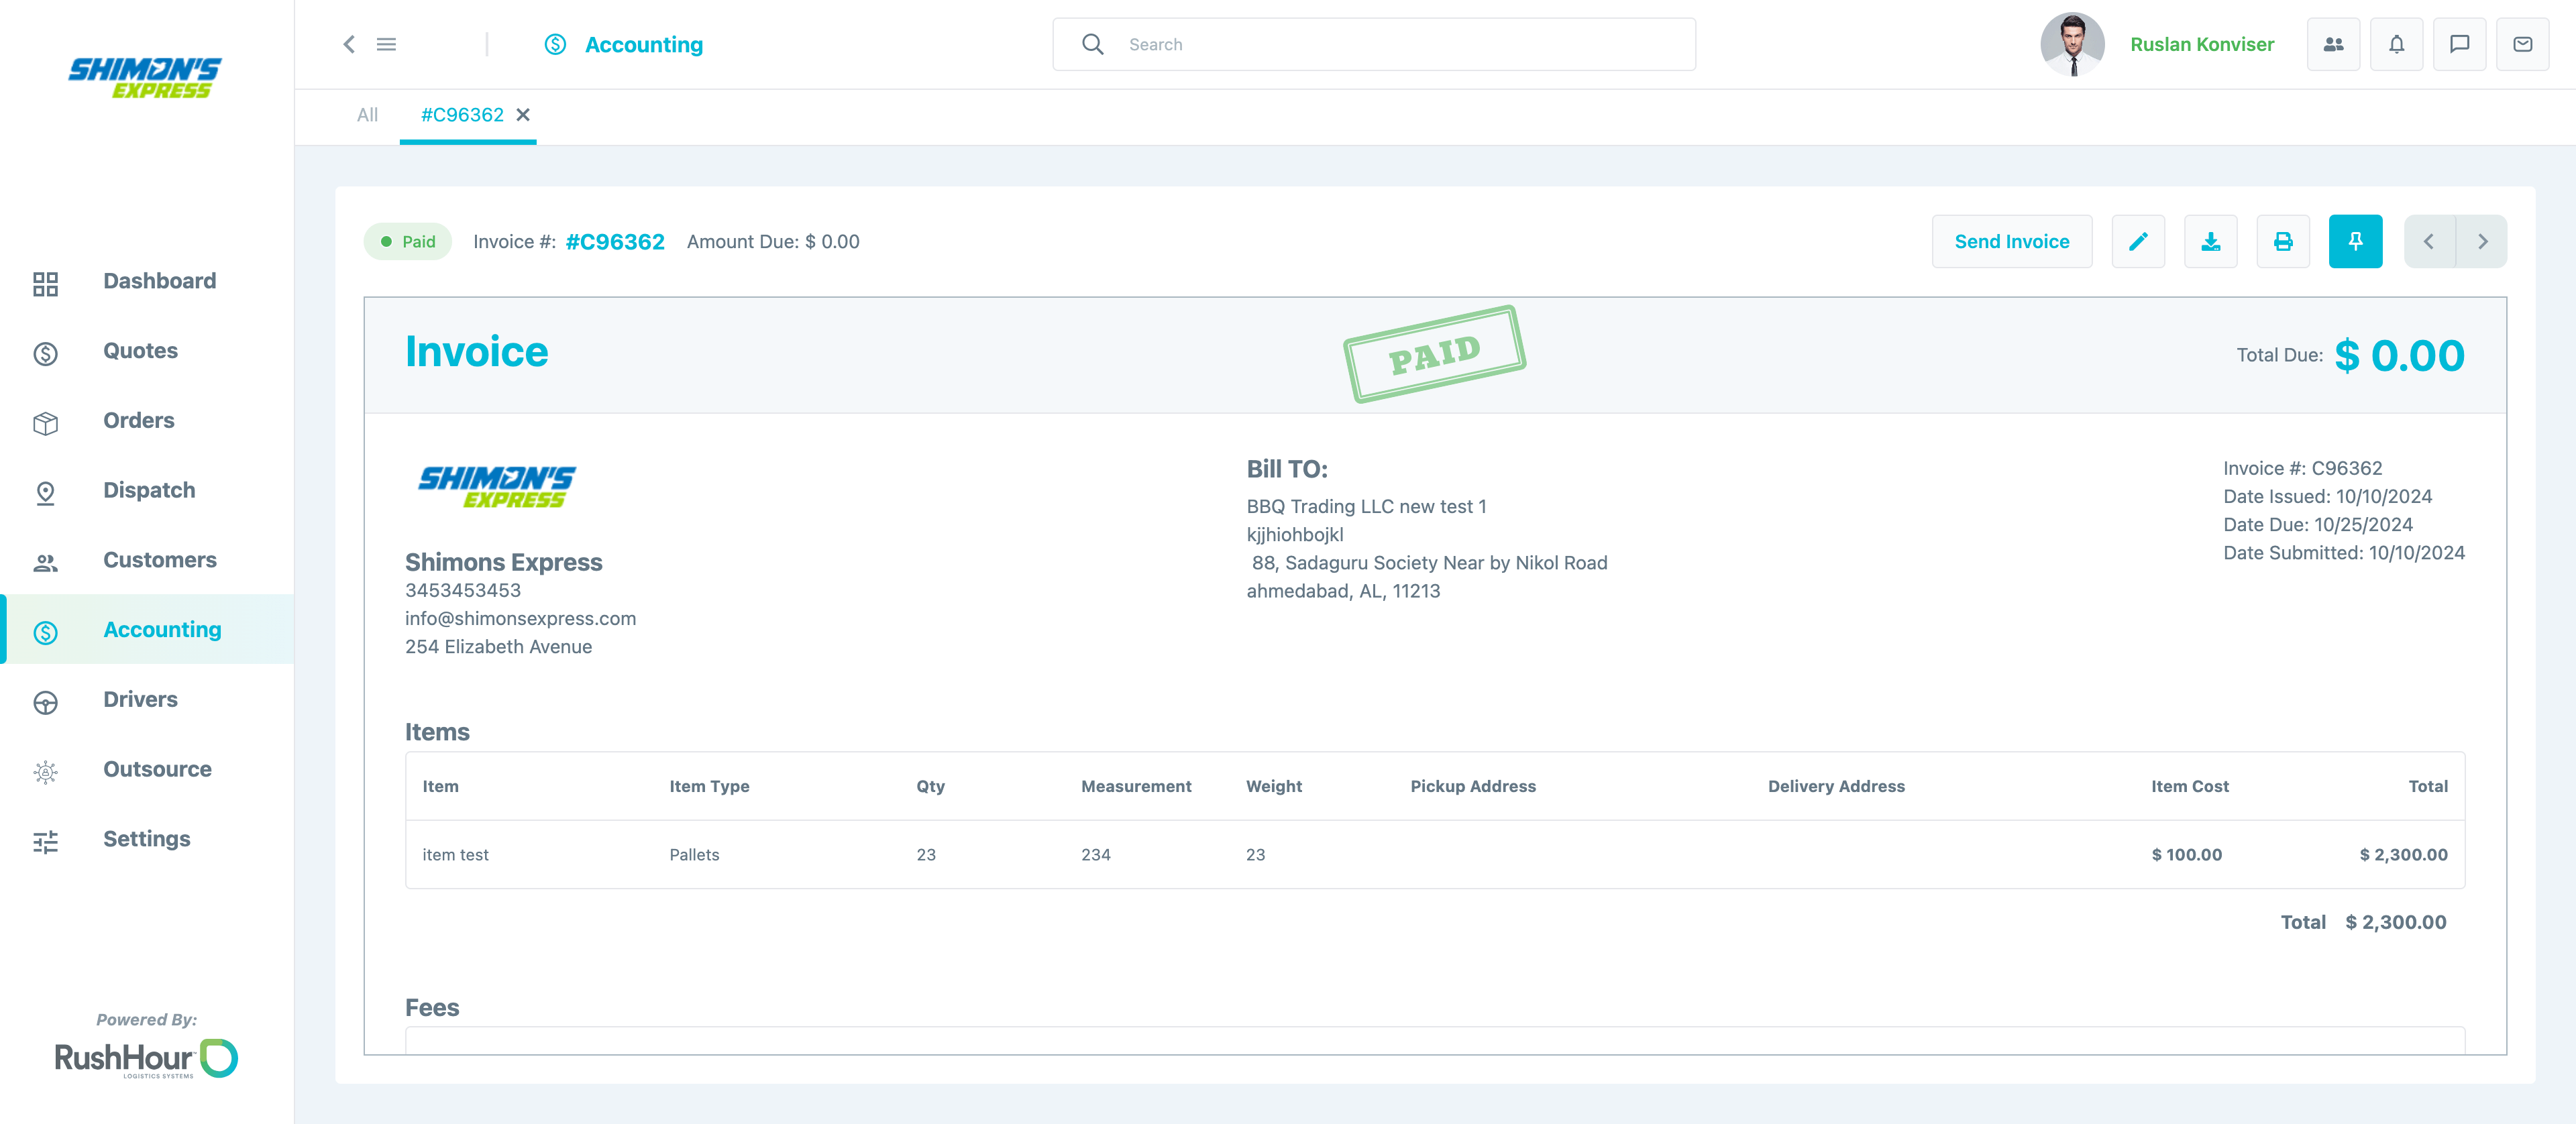The height and width of the screenshot is (1124, 2576).
Task: Switch to the All invoices tab
Action: [x=367, y=115]
